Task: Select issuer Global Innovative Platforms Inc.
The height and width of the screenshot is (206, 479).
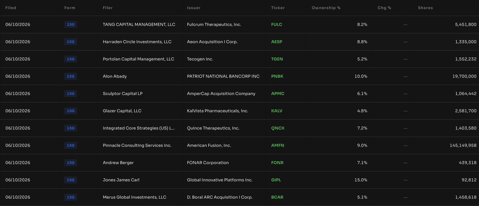Action: (220, 180)
